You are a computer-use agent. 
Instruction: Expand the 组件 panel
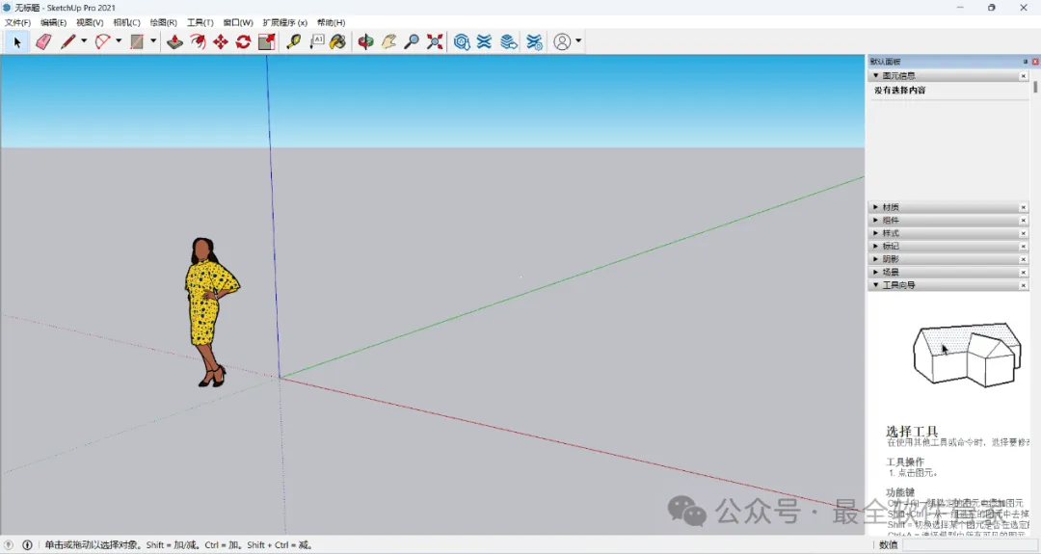click(x=875, y=221)
